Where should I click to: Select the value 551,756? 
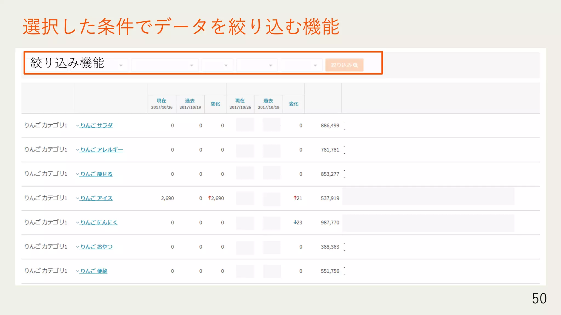[x=330, y=271]
